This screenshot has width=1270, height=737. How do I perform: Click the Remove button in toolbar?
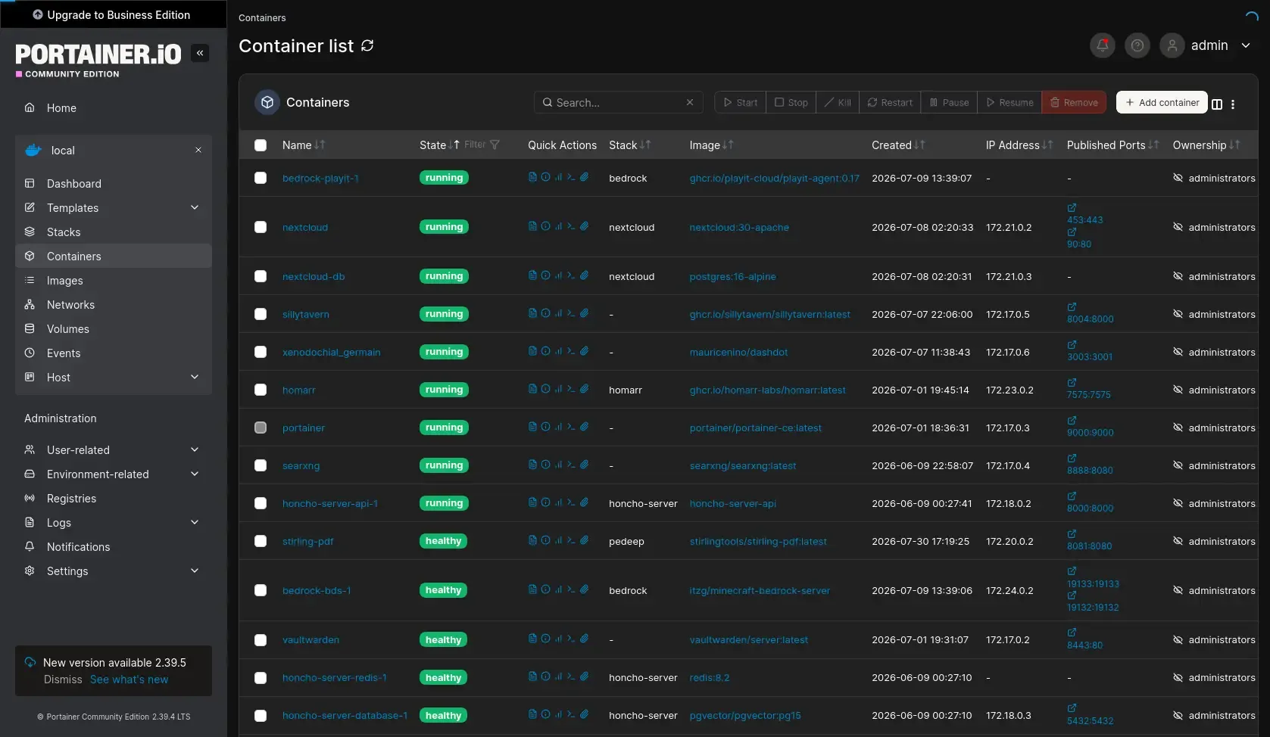(x=1074, y=102)
